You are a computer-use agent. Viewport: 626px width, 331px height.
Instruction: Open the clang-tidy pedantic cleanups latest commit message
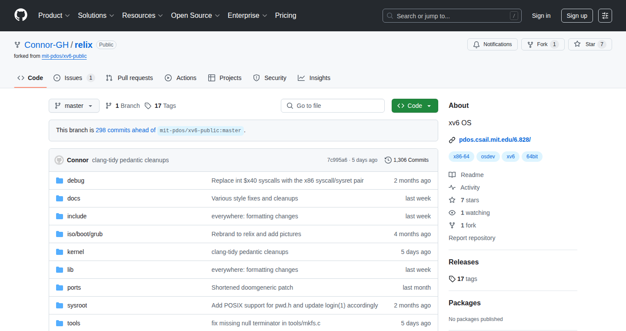(130, 160)
